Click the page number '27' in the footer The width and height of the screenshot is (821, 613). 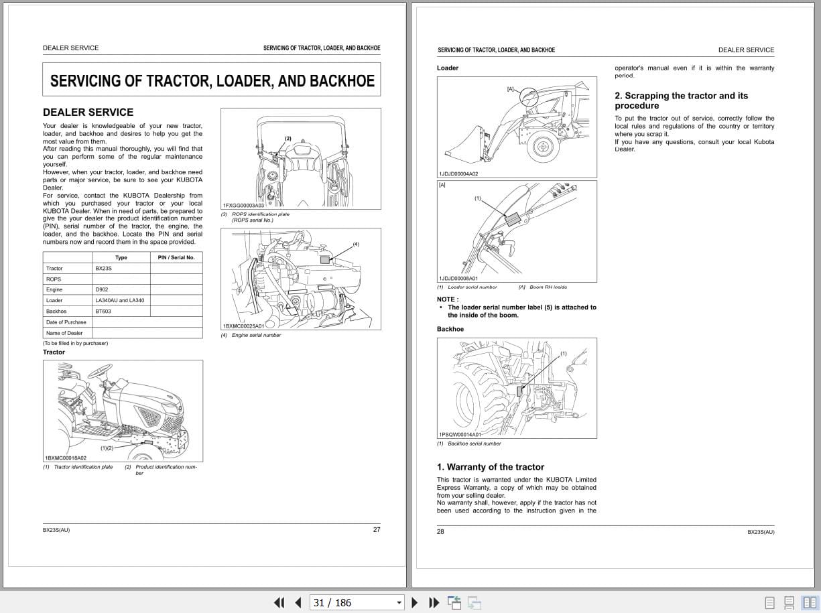click(377, 529)
